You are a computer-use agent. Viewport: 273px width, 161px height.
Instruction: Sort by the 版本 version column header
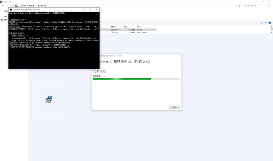[x=146, y=27]
